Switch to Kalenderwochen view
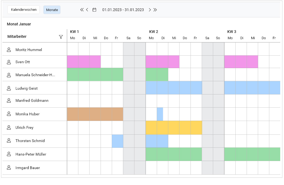This screenshot has height=185, width=284. pyautogui.click(x=24, y=10)
